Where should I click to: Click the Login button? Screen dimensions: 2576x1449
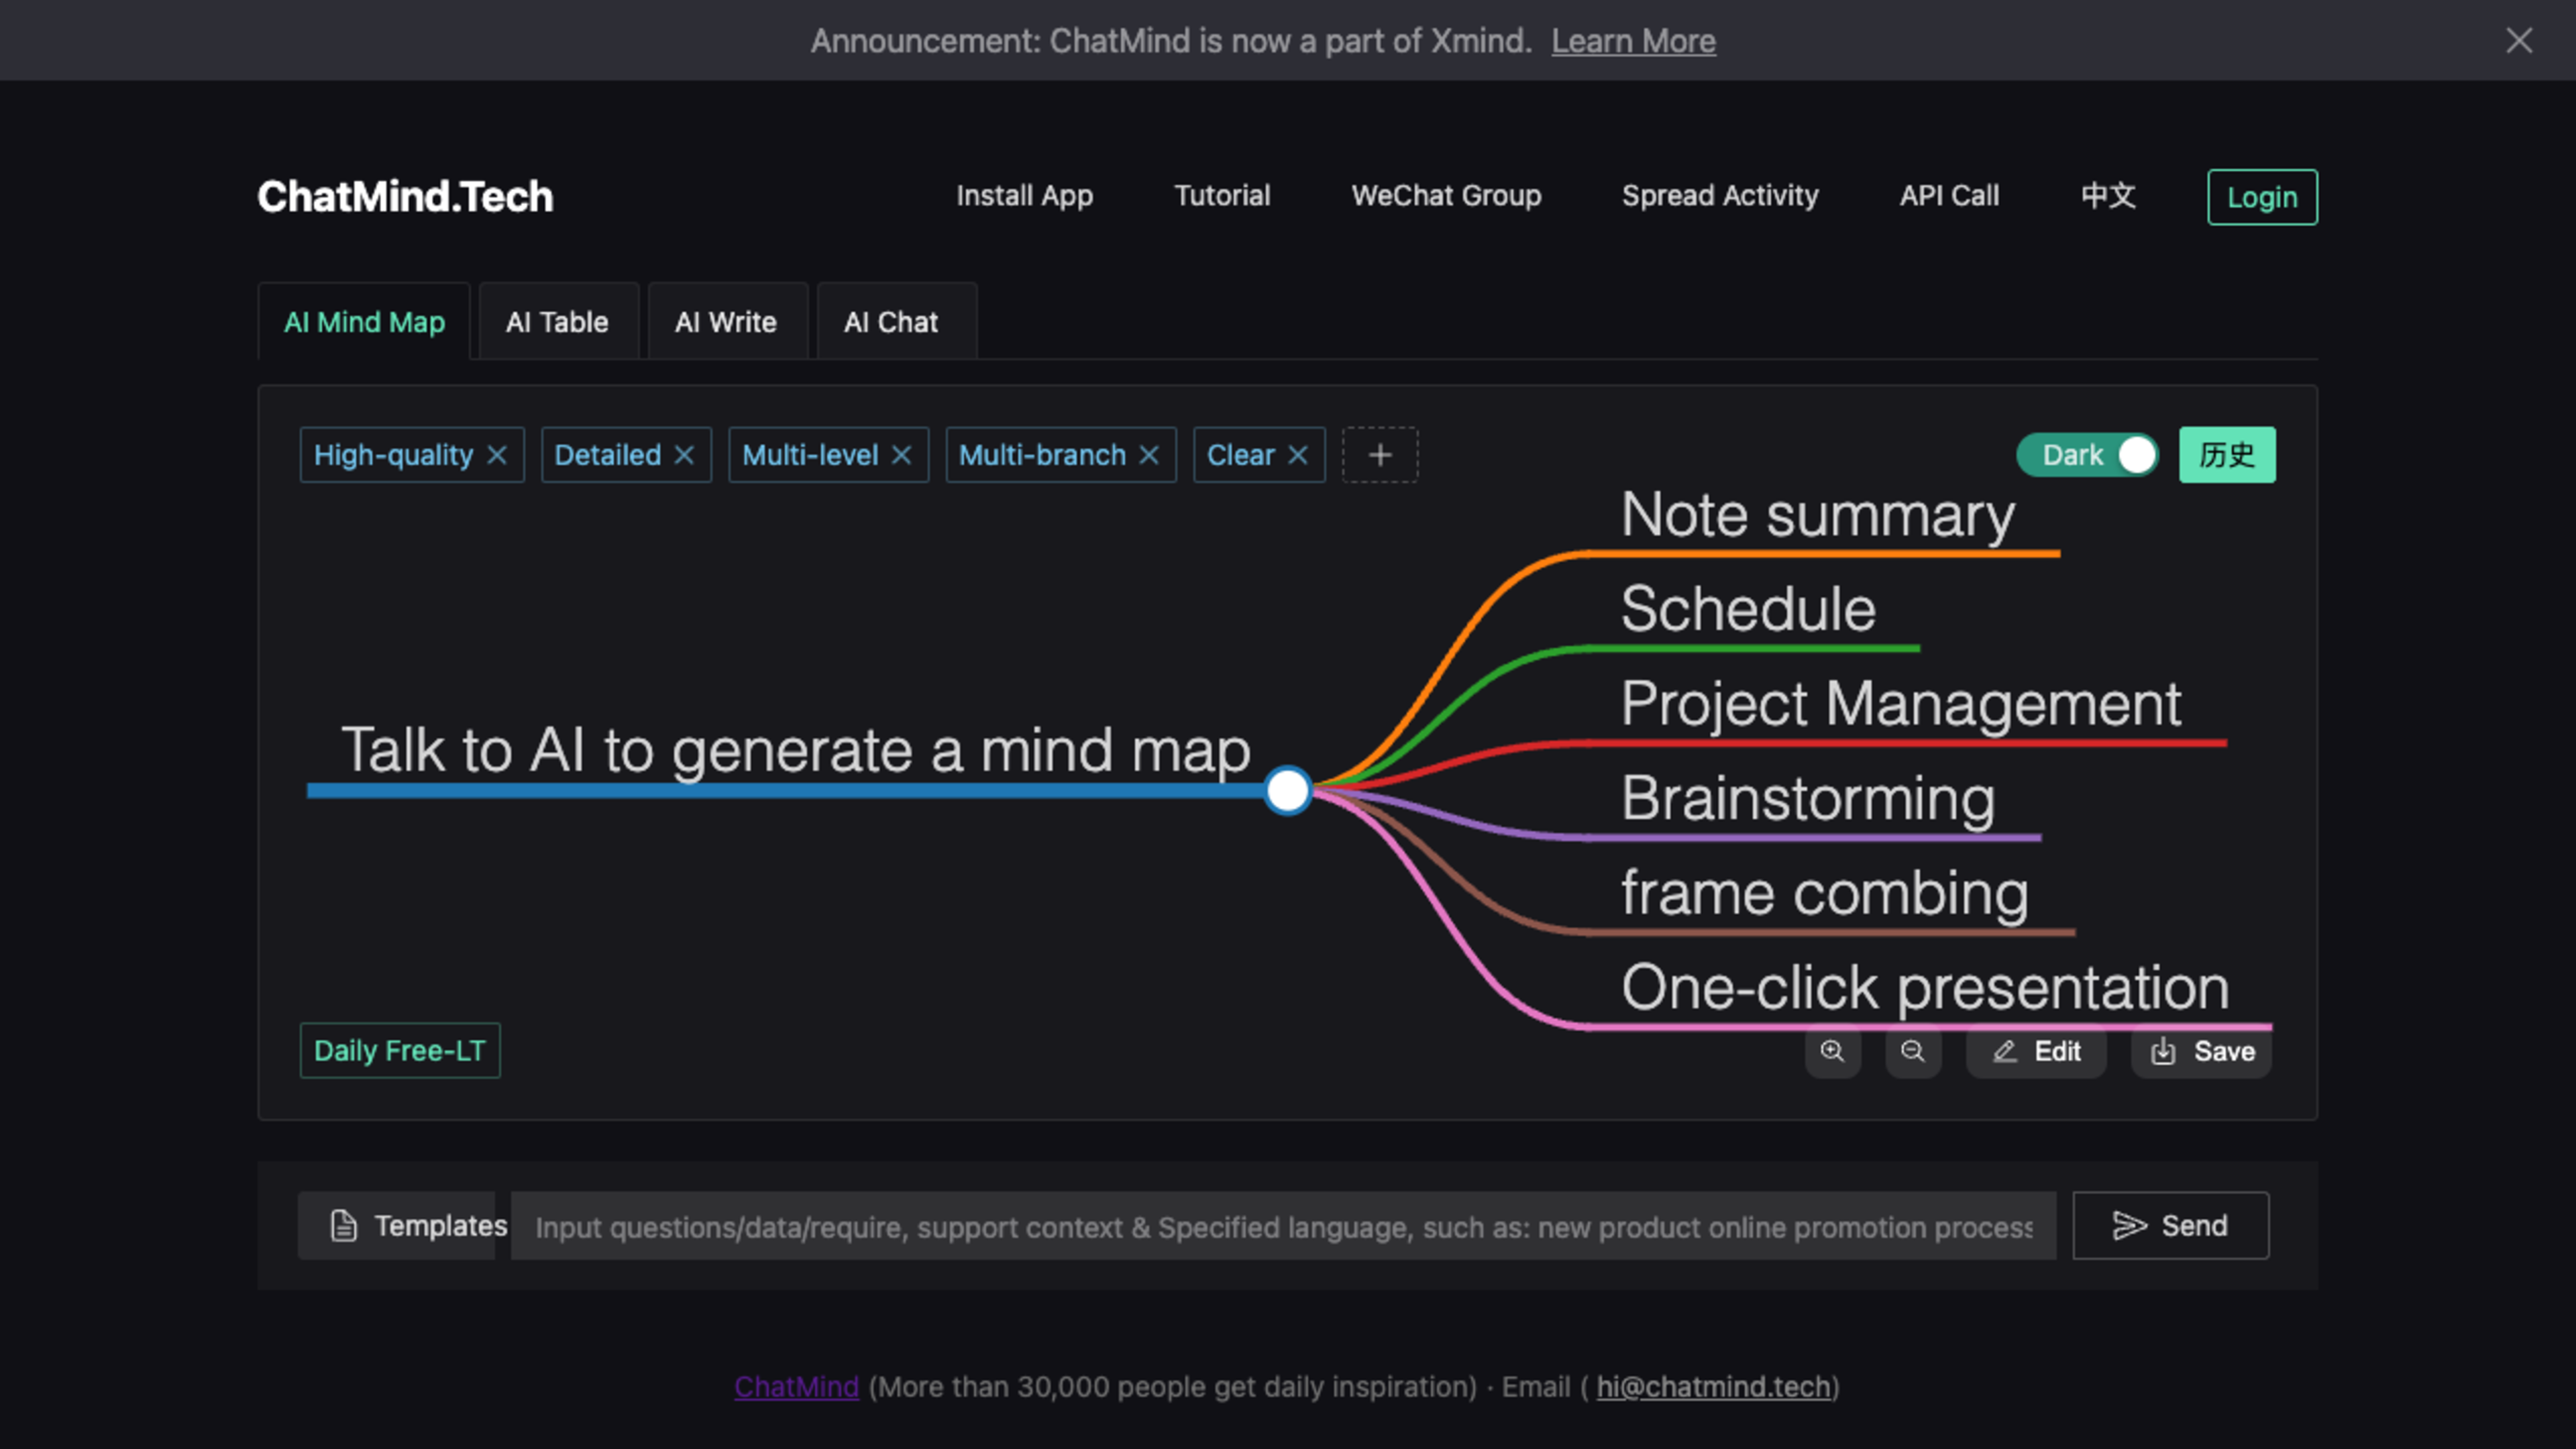[x=2262, y=197]
